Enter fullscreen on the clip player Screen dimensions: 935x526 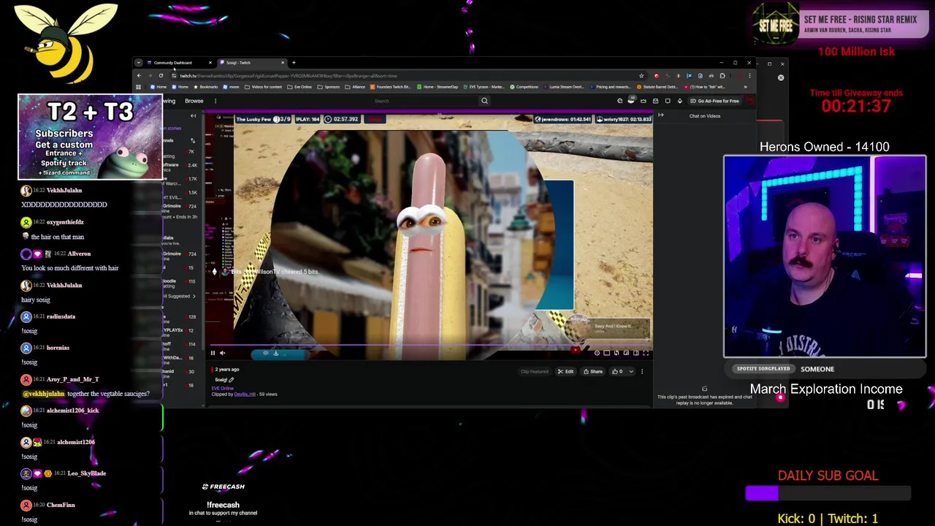pyautogui.click(x=646, y=353)
